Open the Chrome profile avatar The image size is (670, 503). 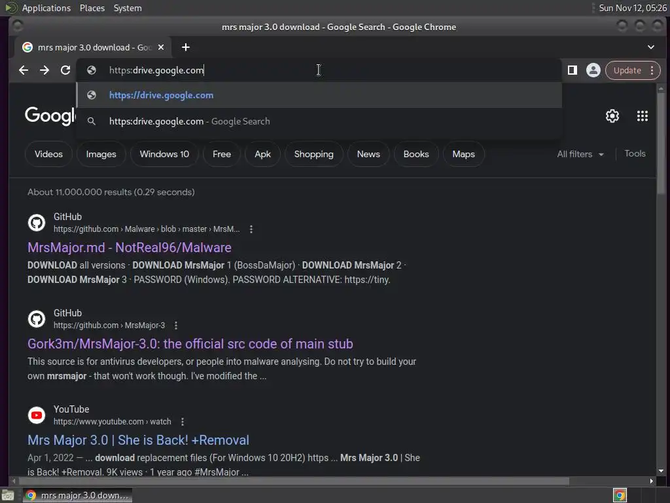pyautogui.click(x=593, y=70)
